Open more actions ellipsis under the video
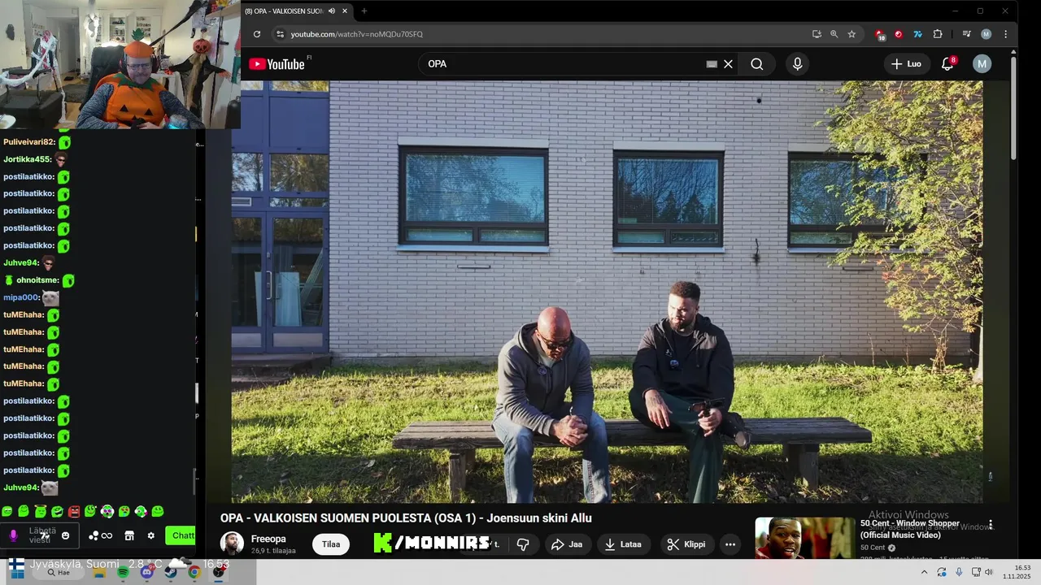This screenshot has height=585, width=1041. pyautogui.click(x=730, y=544)
